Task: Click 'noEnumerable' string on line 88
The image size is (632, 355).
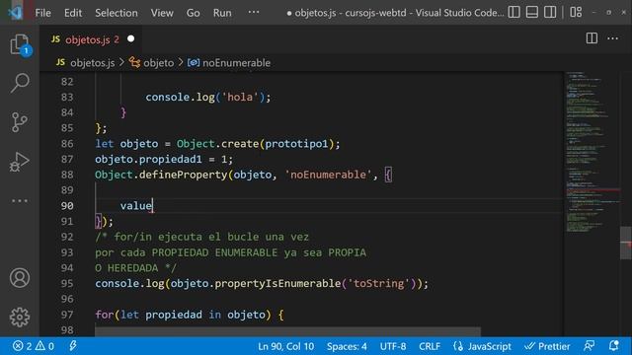Action: click(328, 175)
